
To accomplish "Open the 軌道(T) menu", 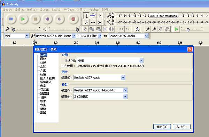I will 56,10.
